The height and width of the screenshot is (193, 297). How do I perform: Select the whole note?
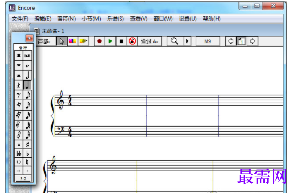tap(28, 65)
